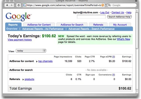Screen dimensions: 141x99
Task: Click the AdSense for search row label
Action: [x=21, y=70]
